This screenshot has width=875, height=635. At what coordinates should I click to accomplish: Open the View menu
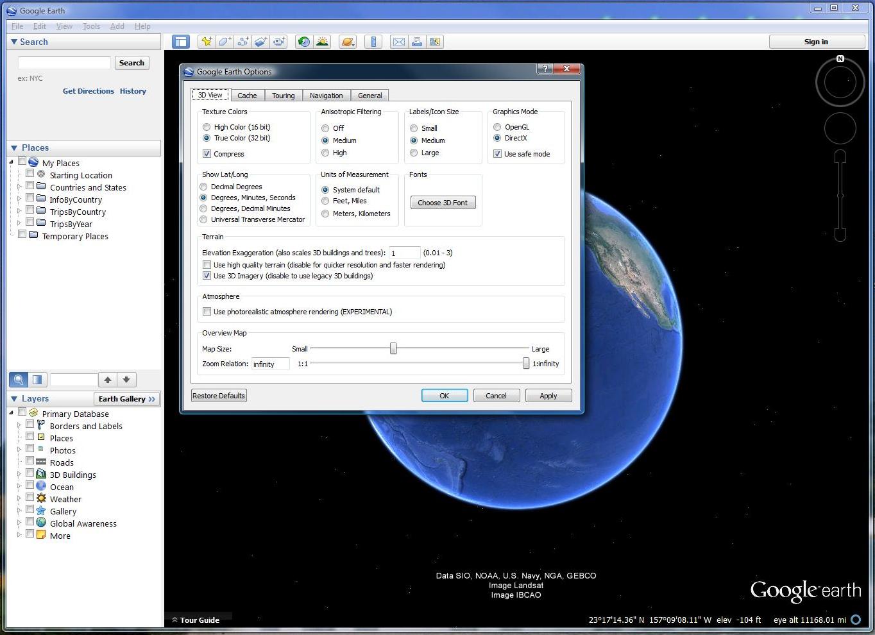pos(64,26)
